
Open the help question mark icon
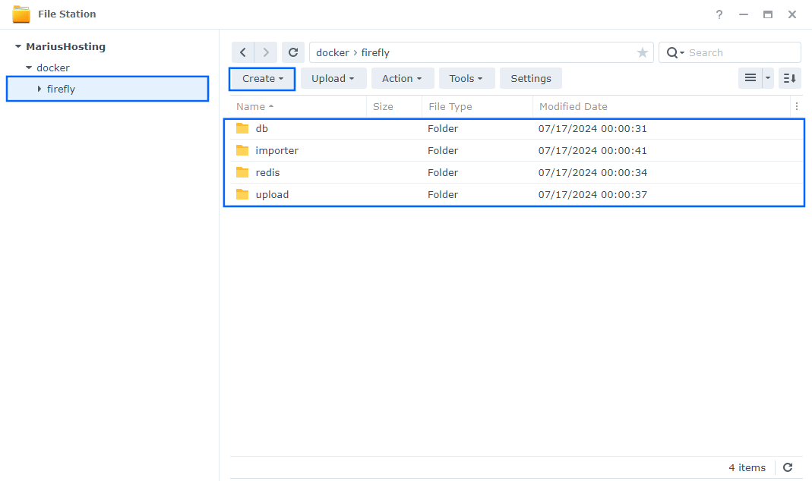719,14
